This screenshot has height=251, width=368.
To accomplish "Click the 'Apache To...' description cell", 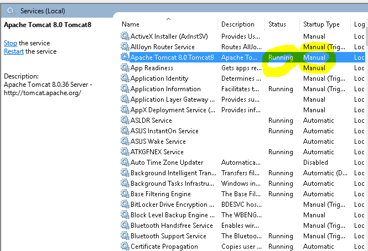I will 239,57.
